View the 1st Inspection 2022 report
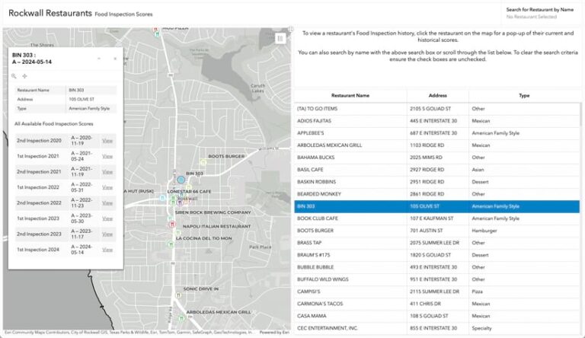Screen dimensions: 585x338 (107, 187)
